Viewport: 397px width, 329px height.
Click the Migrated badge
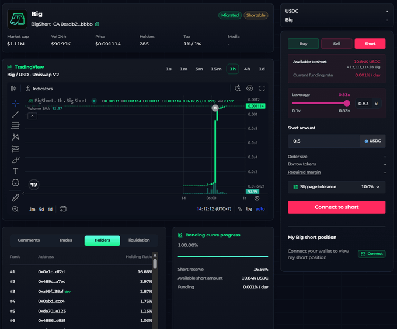pos(230,15)
